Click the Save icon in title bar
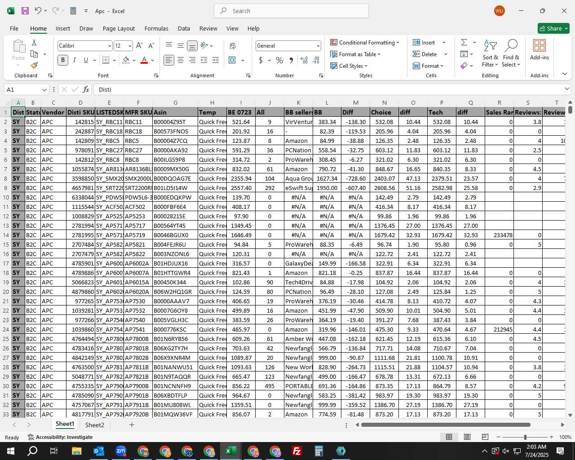This screenshot has width=575, height=460. (25, 11)
